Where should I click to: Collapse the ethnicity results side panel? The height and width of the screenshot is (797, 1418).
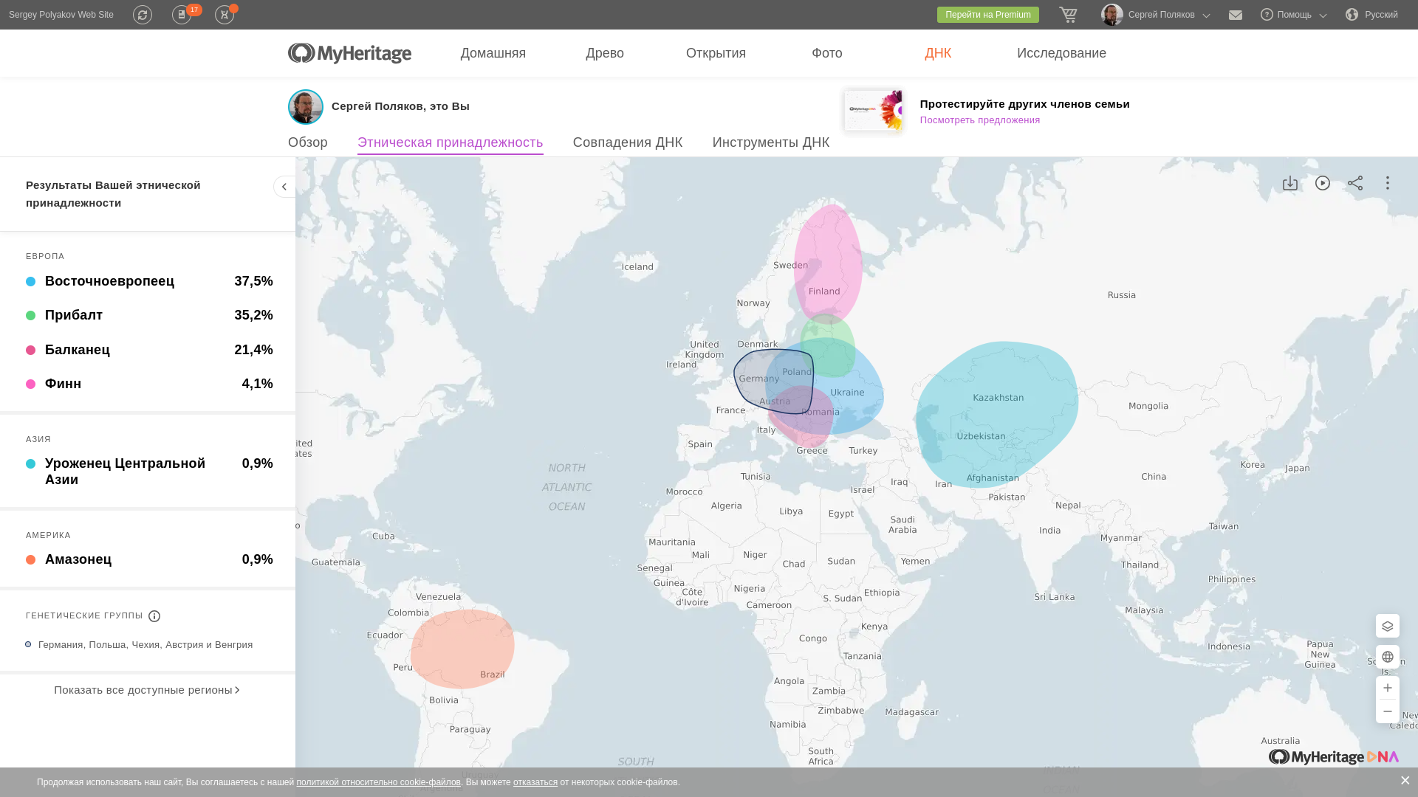click(284, 187)
